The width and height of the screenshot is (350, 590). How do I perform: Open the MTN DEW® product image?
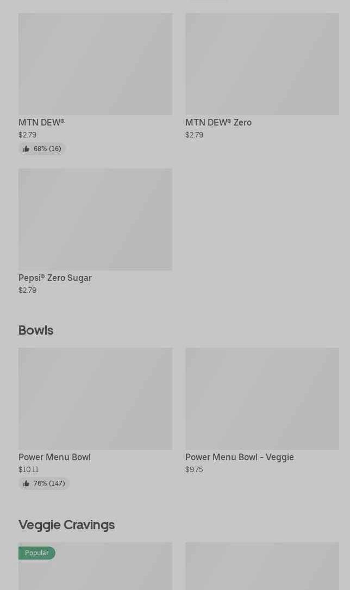pyautogui.click(x=95, y=64)
